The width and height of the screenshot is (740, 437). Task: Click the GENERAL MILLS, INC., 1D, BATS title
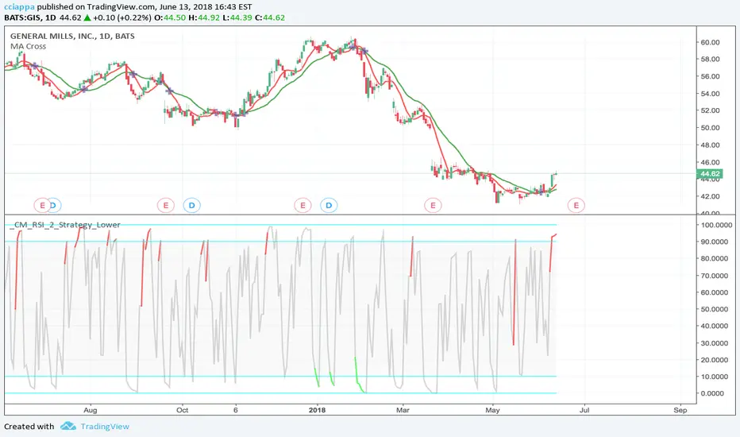72,36
